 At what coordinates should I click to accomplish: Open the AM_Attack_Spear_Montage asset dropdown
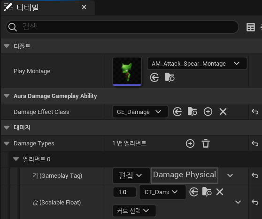(197, 63)
